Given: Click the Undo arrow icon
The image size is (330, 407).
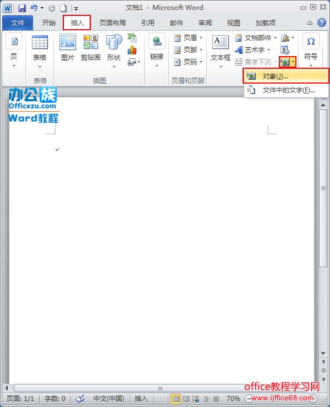Looking at the screenshot, I should click(x=34, y=8).
